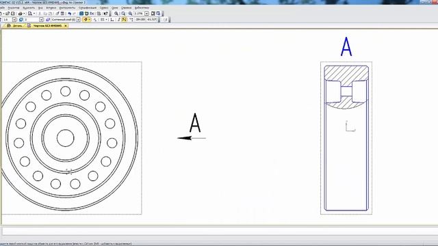Click the center circle of the front view
438x246 pixels.
(x=66, y=138)
